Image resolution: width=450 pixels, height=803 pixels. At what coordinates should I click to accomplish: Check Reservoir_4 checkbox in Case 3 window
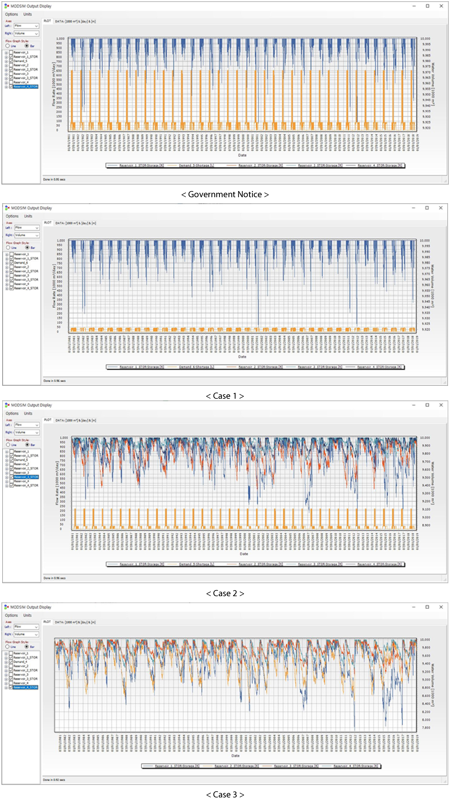pos(11,683)
